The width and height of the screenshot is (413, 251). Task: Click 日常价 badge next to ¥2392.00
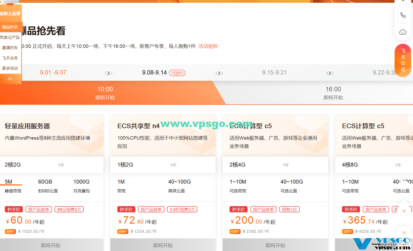point(235,231)
